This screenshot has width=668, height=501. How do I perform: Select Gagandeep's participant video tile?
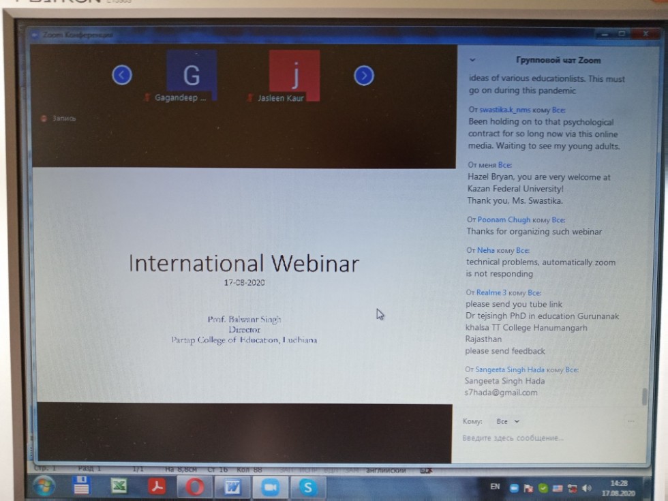pos(192,74)
